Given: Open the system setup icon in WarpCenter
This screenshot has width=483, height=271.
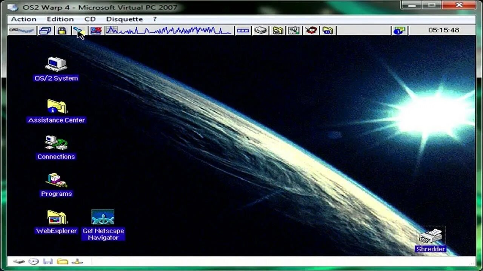Looking at the screenshot, I should (x=294, y=30).
